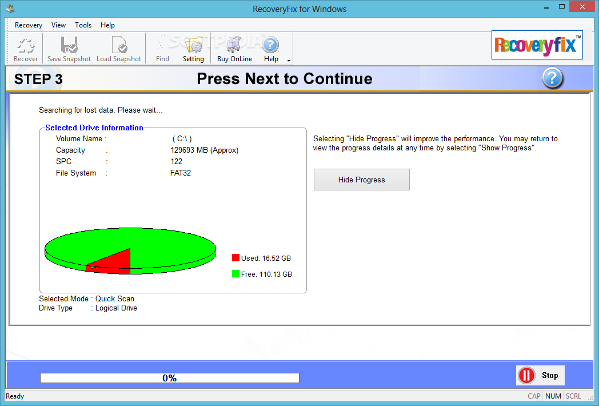Click the Used: 16.52 GB label
Image resolution: width=599 pixels, height=406 pixels.
click(x=266, y=258)
